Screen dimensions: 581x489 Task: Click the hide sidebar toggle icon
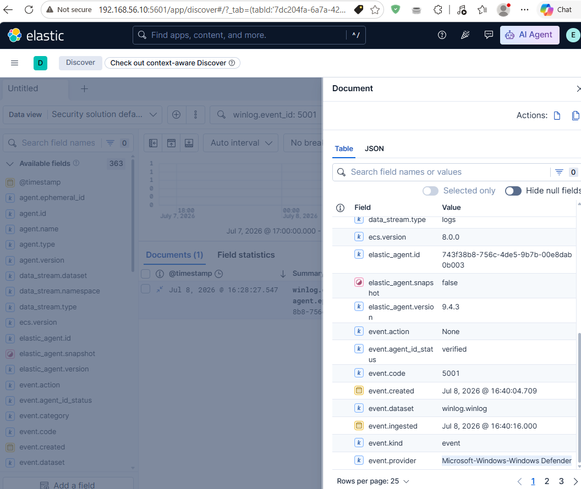pyautogui.click(x=153, y=143)
